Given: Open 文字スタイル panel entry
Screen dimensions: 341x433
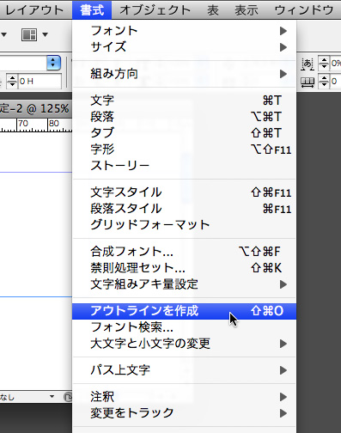Looking at the screenshot, I should click(x=184, y=192).
